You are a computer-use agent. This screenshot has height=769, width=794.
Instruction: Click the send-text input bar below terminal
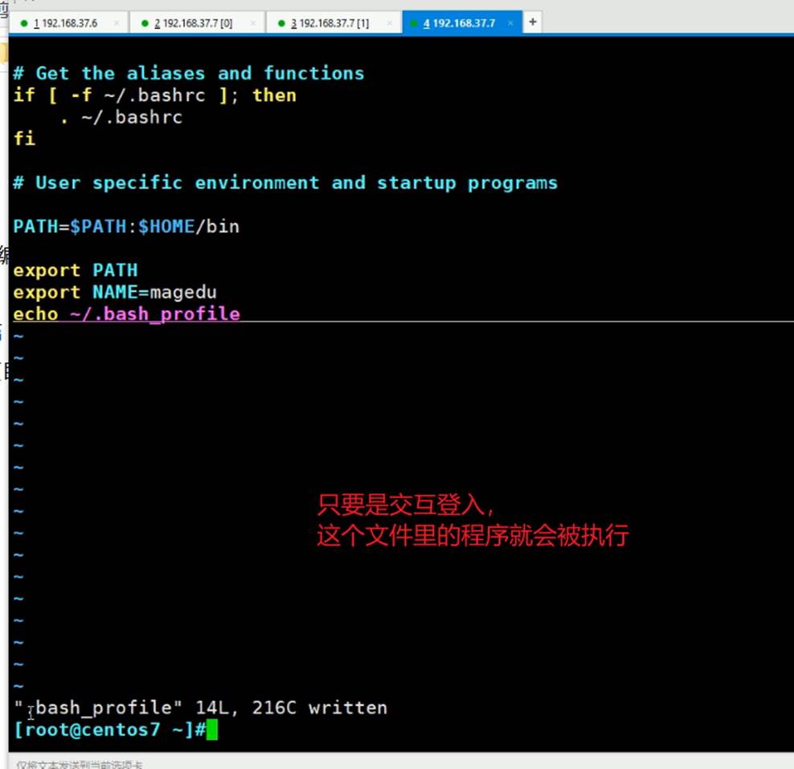click(321, 763)
